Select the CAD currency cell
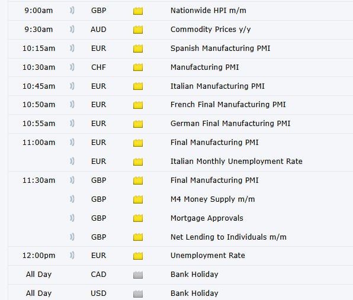Viewport: 353px width, 300px height. tap(98, 275)
